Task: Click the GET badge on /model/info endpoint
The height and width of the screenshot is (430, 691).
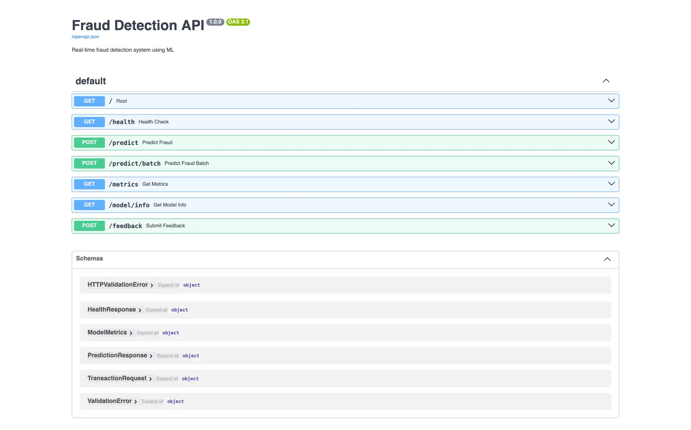Action: tap(89, 205)
